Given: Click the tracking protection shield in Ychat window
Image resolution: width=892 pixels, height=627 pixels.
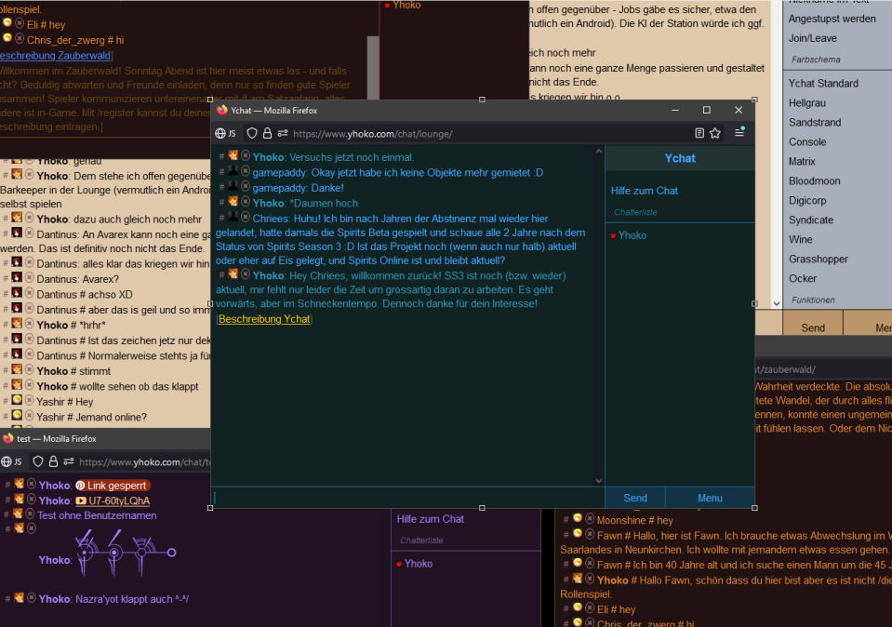Looking at the screenshot, I should (x=252, y=133).
